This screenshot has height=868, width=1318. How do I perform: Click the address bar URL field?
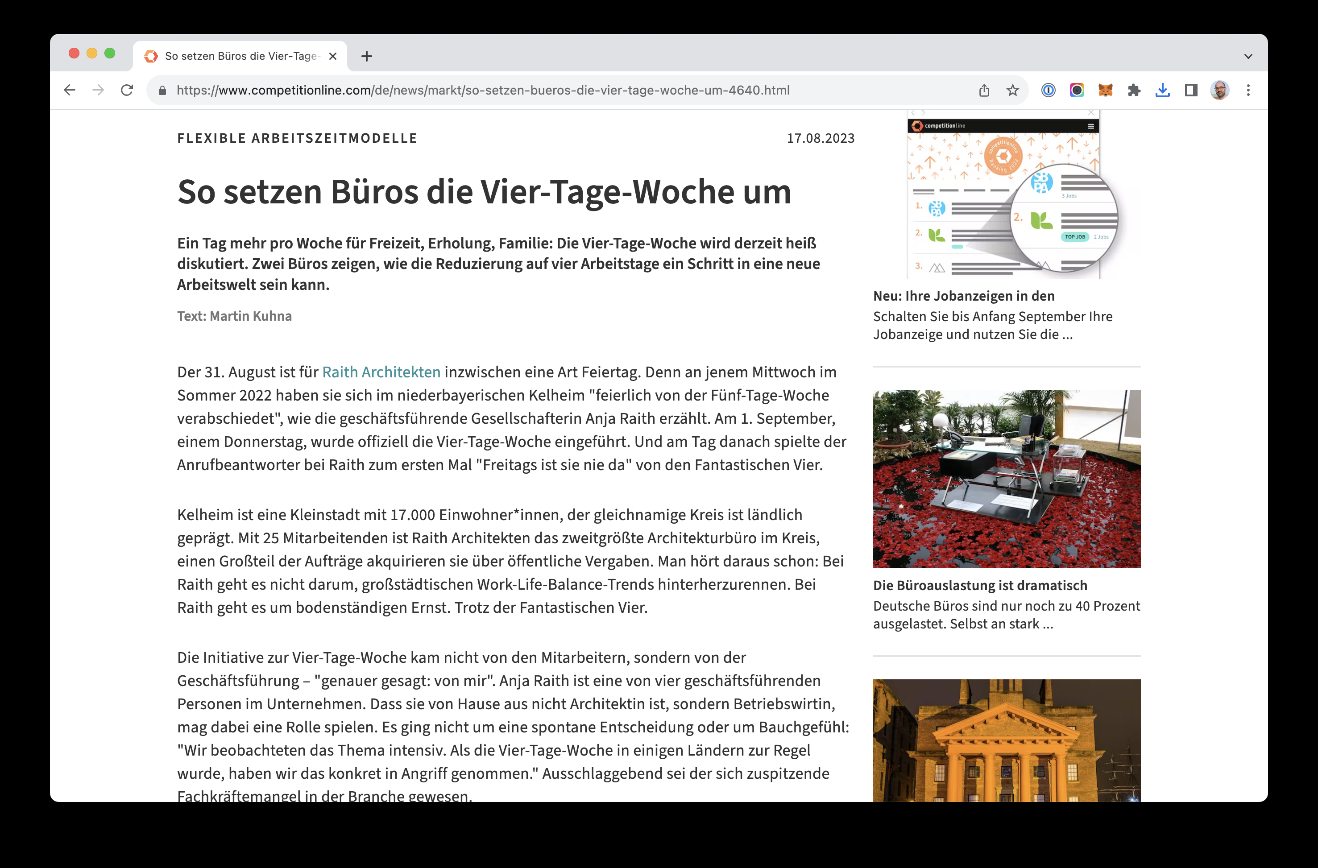(x=482, y=90)
